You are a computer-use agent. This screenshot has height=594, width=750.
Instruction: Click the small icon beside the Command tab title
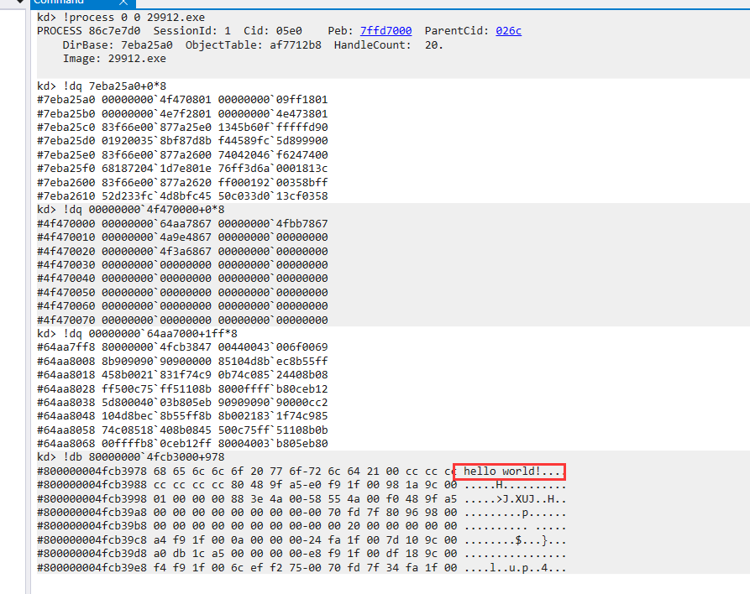123,3
